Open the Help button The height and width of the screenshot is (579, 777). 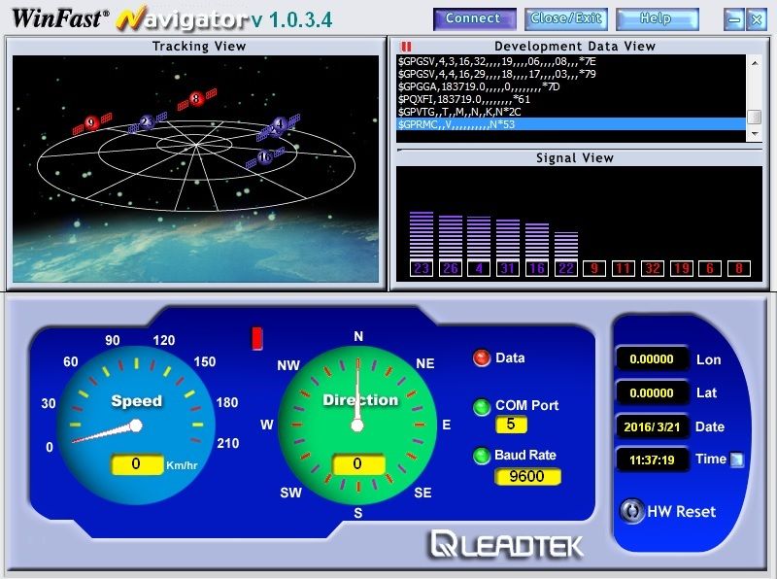click(658, 18)
